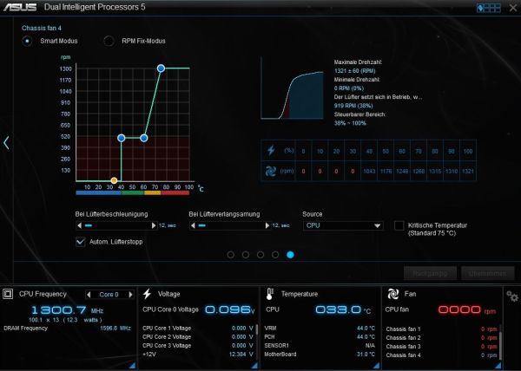Click the Temperature thermometer icon

tap(269, 294)
